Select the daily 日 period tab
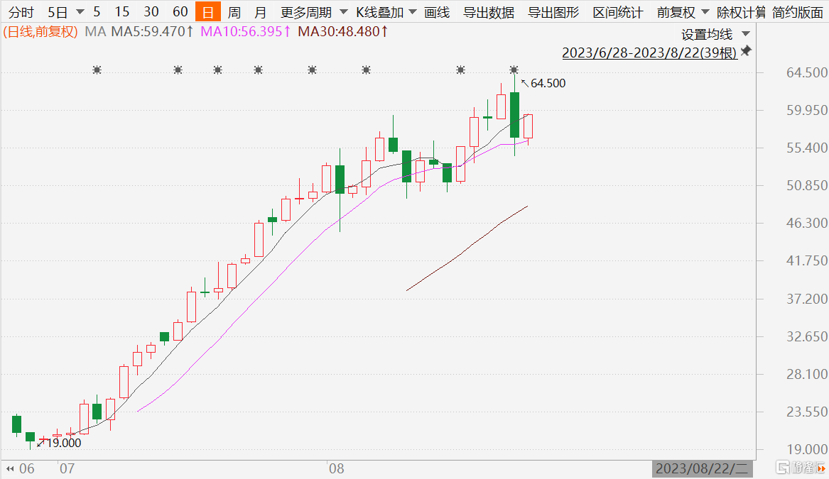Image resolution: width=829 pixels, height=479 pixels. [x=207, y=11]
